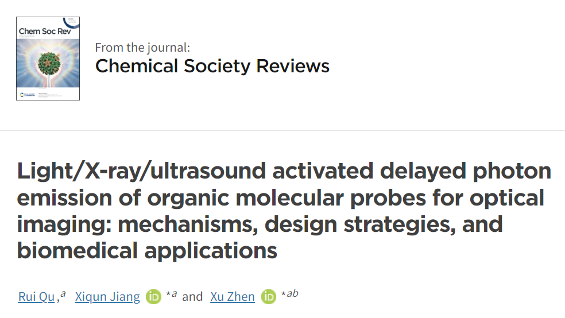Click affiliation superscript 'a' after Rui Qu

[x=63, y=294]
